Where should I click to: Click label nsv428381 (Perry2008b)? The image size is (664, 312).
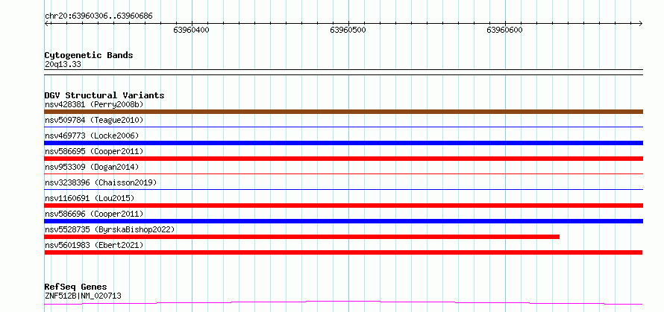[x=94, y=104]
